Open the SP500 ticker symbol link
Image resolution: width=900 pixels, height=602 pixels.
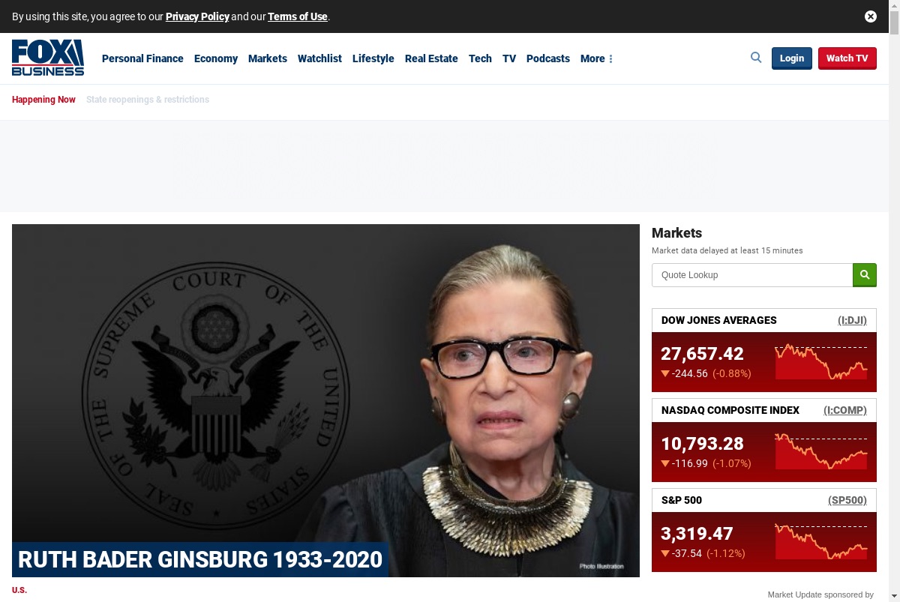[x=847, y=500]
